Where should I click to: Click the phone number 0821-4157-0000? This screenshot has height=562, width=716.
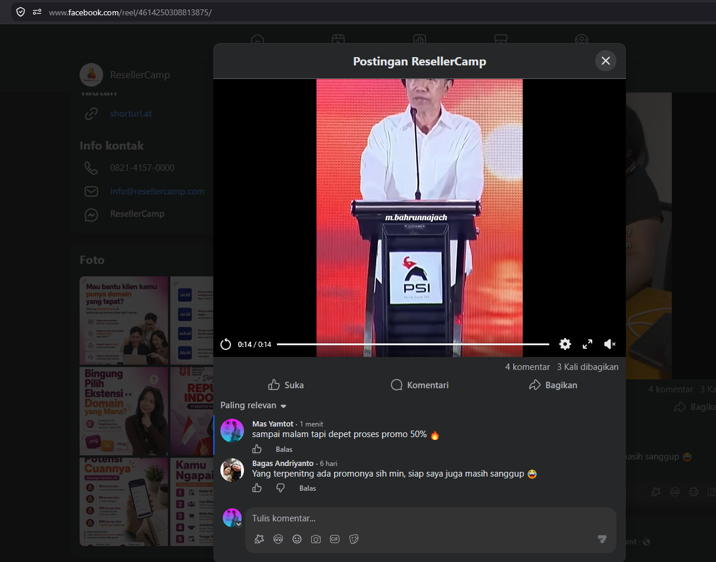(x=142, y=168)
